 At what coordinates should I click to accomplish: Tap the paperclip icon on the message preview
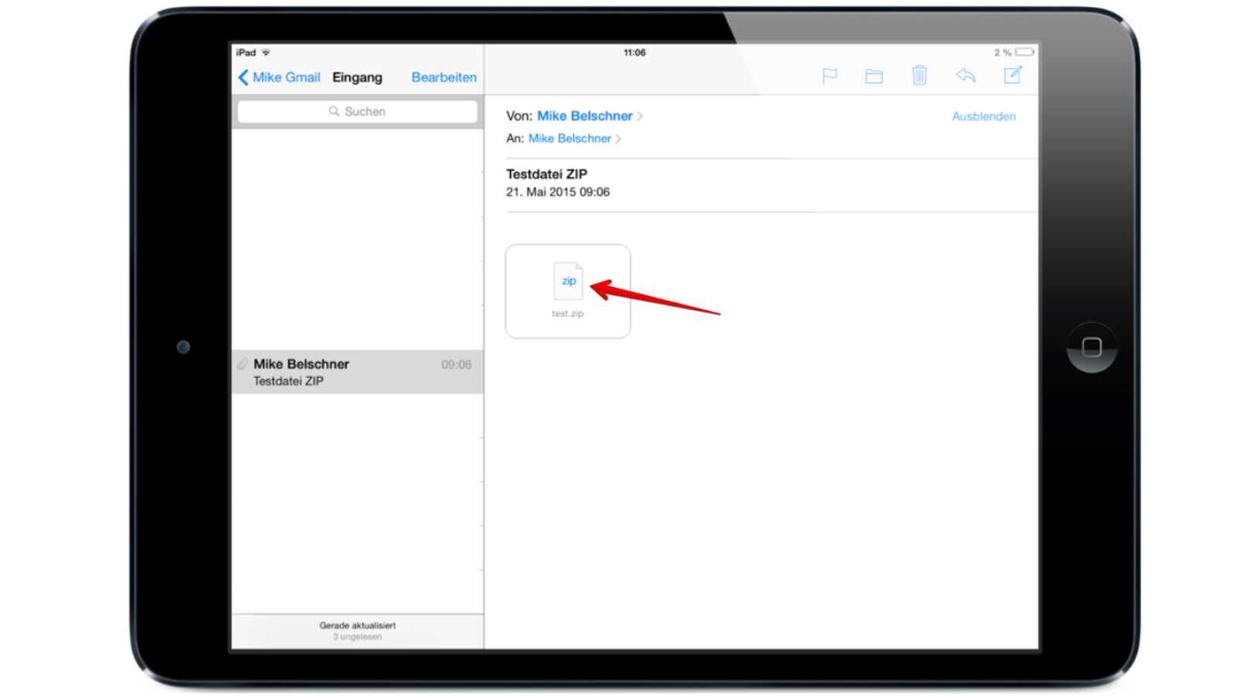coord(243,364)
